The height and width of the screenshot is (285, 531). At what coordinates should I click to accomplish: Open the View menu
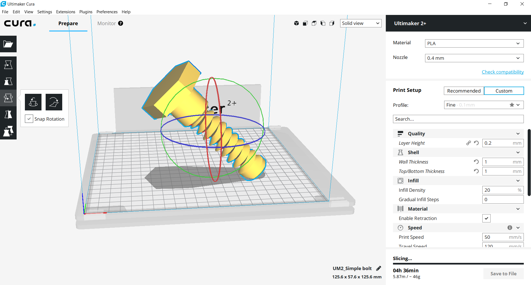click(x=29, y=12)
